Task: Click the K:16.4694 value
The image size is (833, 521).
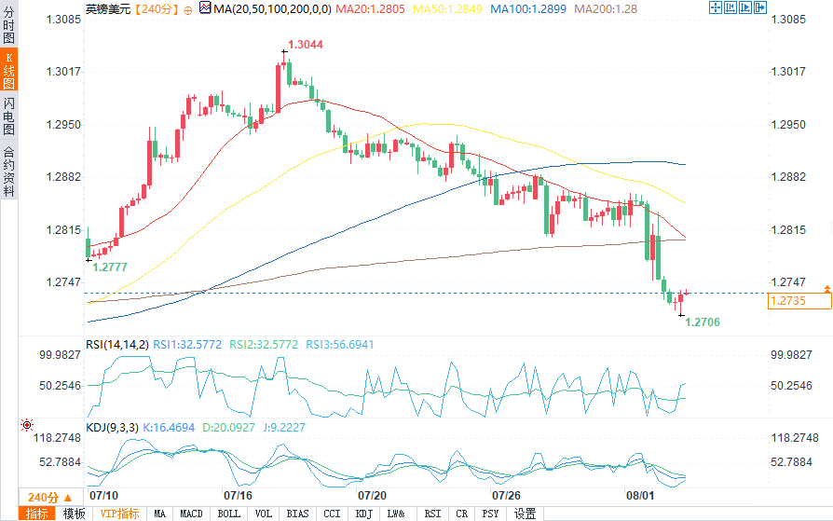Action: 169,428
